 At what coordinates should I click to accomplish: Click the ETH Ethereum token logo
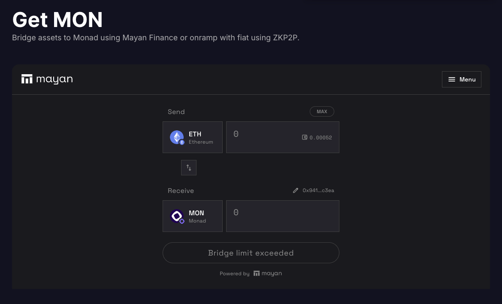(x=177, y=137)
